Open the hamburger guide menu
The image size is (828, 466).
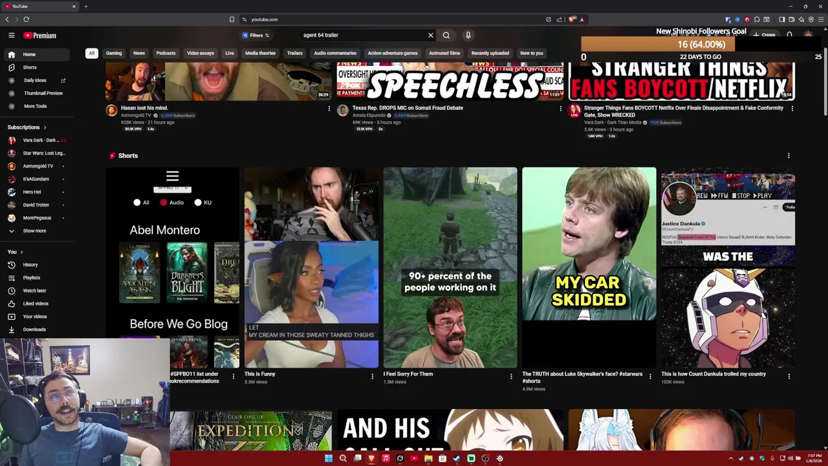click(x=12, y=36)
